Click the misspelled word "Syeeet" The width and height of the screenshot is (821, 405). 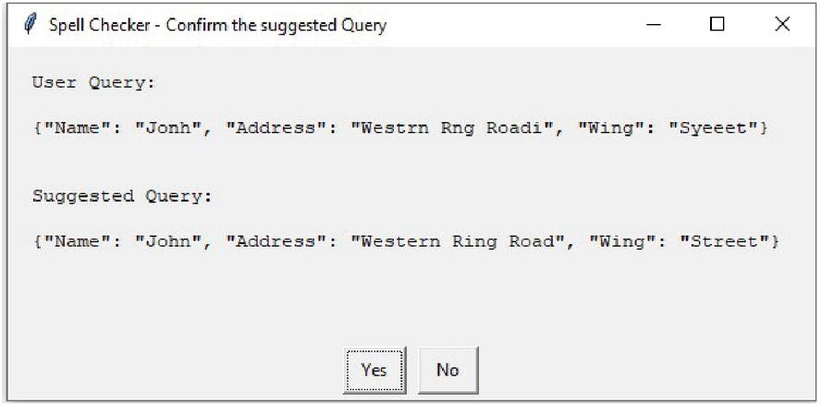(x=717, y=129)
